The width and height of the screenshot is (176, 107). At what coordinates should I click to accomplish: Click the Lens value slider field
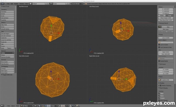166,38
